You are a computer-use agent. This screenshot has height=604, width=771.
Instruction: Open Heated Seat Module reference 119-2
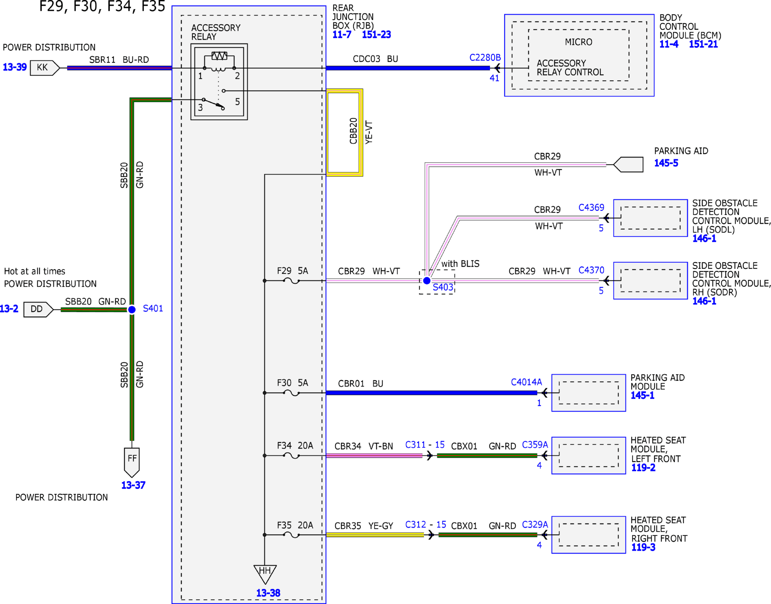click(643, 468)
